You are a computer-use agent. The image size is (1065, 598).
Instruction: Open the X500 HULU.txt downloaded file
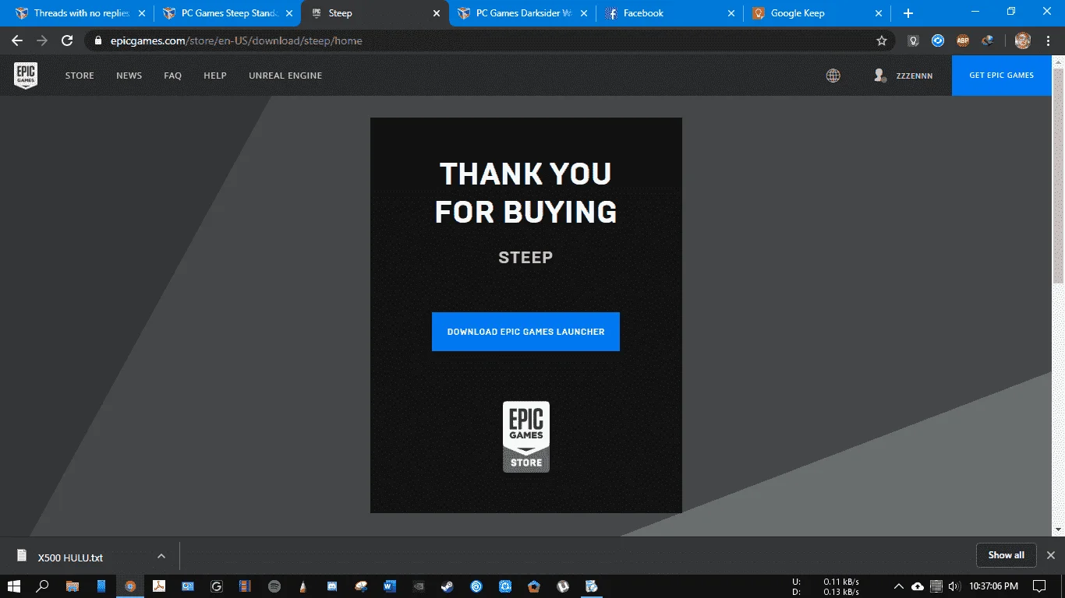point(70,558)
